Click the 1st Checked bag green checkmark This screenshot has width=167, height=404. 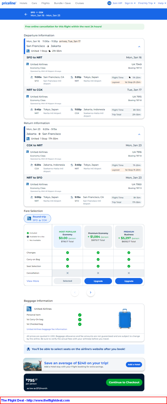coord(80,324)
